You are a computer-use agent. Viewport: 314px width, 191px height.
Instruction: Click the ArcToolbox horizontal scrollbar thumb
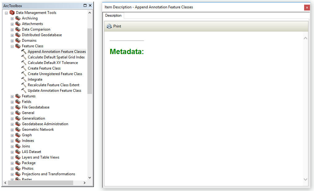41,183
